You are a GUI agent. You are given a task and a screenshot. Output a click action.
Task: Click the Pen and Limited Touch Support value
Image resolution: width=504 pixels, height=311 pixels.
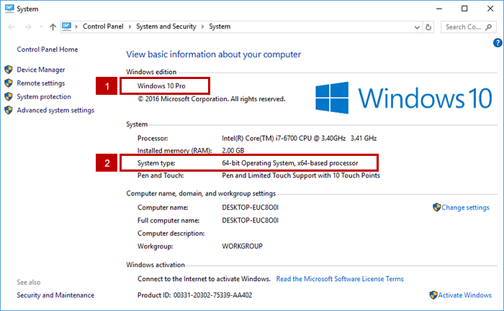301,175
